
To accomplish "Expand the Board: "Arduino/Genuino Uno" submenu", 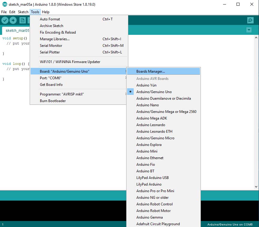I will click(79, 71).
